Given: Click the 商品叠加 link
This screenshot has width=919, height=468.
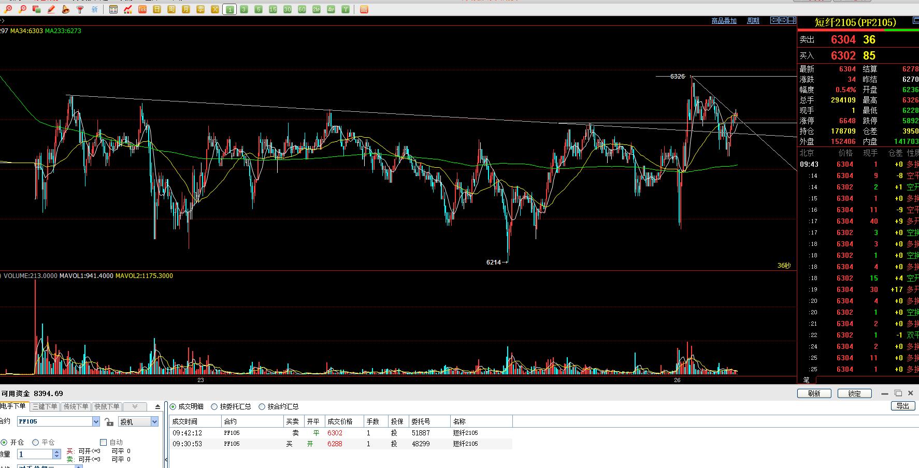Looking at the screenshot, I should (724, 21).
